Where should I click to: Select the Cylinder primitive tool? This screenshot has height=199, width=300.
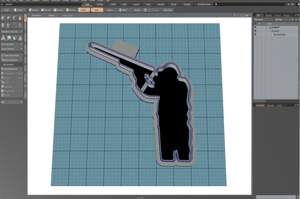coord(14,18)
